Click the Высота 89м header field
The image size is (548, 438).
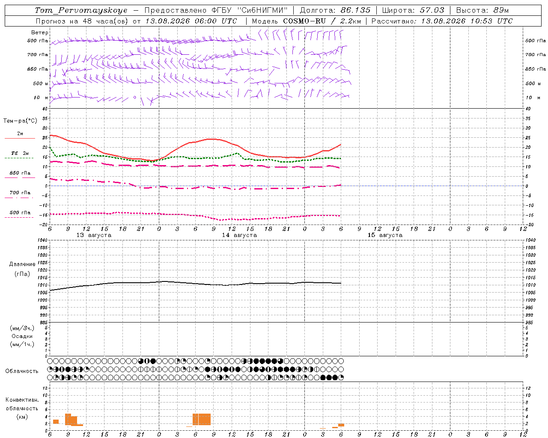tap(482, 10)
